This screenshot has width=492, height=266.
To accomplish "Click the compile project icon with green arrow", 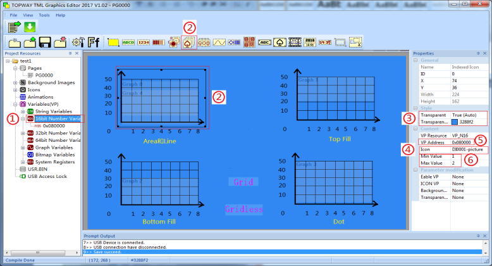I will (x=14, y=27).
